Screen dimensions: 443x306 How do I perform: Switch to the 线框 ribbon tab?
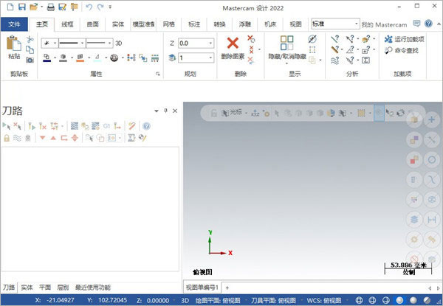click(67, 24)
